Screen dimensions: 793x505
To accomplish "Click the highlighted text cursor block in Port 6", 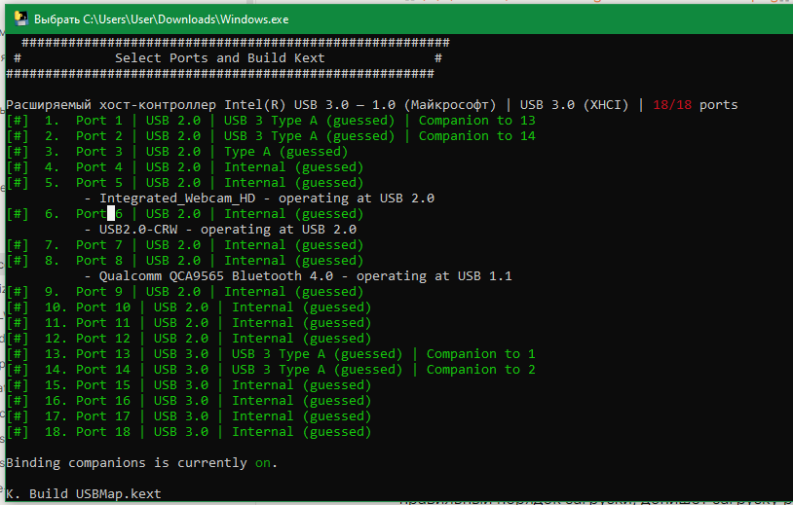I will 111,214.
